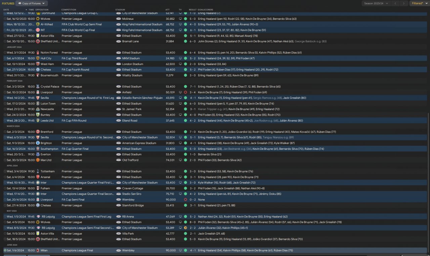Image resolution: width=430 pixels, height=256 pixels.
Task: Click the Brighton club badge
Action: pos(38,143)
